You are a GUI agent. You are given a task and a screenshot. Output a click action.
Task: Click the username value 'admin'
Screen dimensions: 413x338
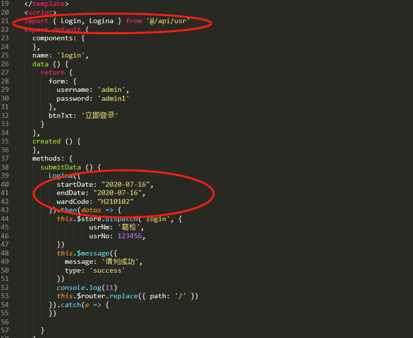click(x=112, y=90)
